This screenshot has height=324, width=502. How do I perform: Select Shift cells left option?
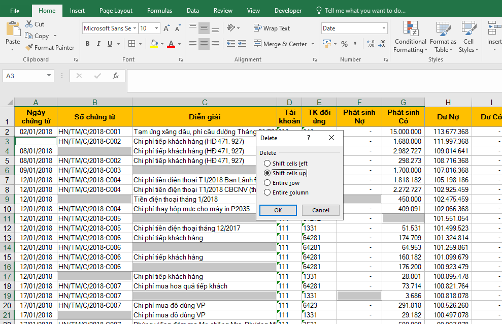(x=267, y=164)
